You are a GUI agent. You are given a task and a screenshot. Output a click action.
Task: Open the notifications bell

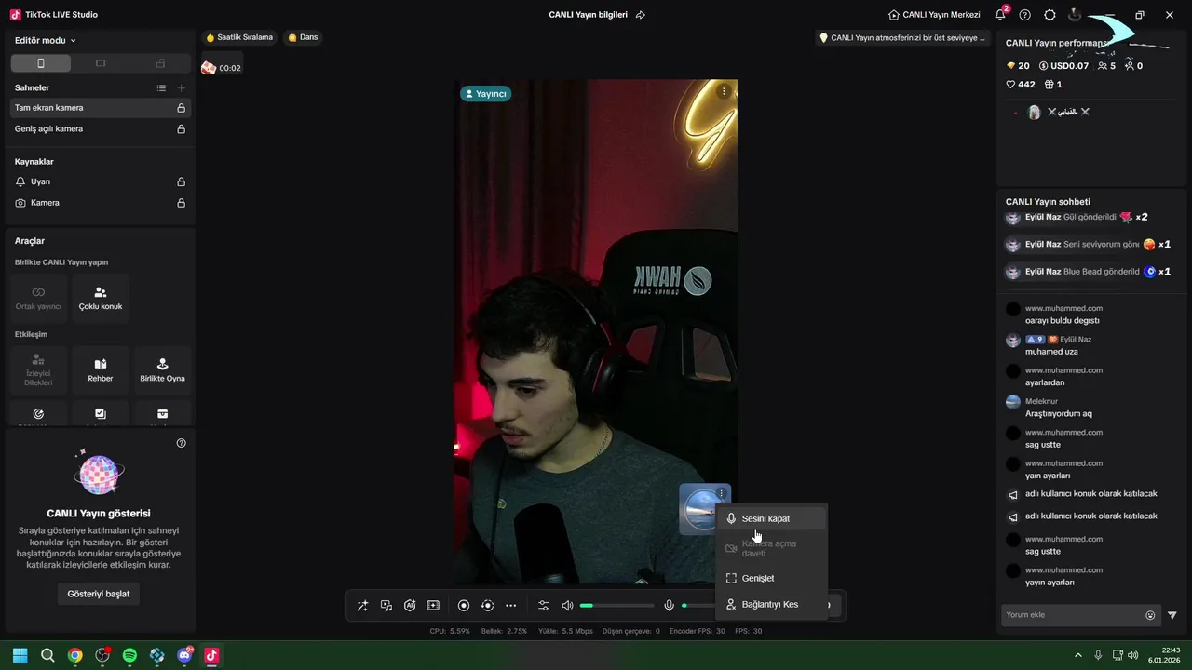pyautogui.click(x=1000, y=15)
